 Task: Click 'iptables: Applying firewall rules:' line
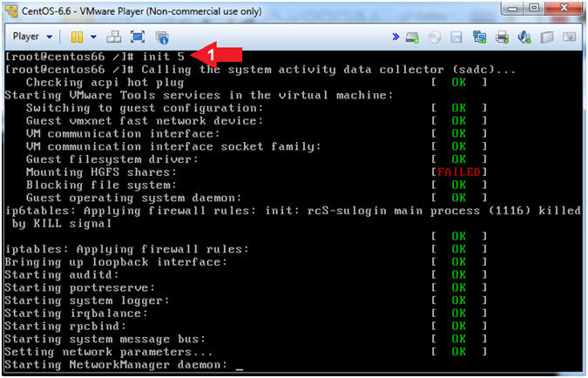tap(127, 249)
